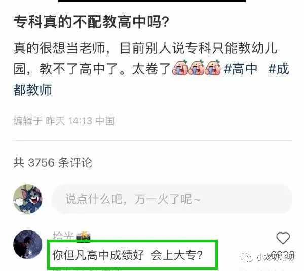Like the comment with the heart icon

tap(283, 238)
